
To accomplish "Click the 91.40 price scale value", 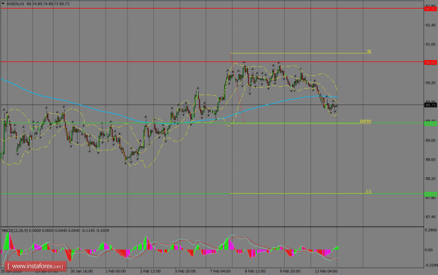I will [x=431, y=25].
